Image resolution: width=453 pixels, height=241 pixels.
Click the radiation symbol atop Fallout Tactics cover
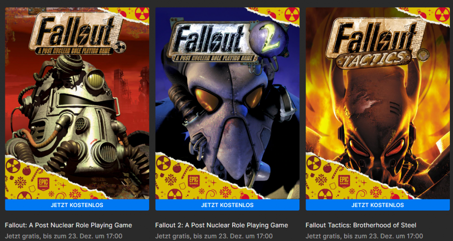click(442, 15)
